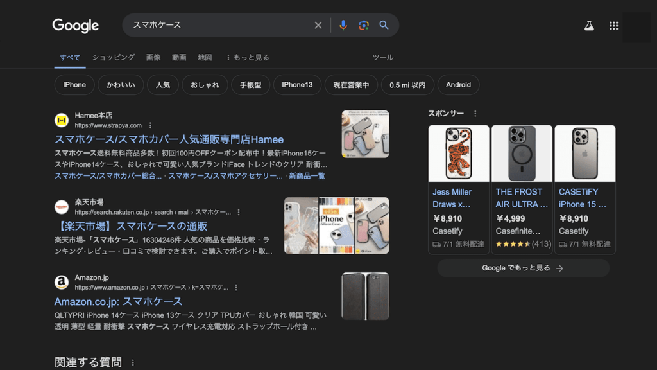The width and height of the screenshot is (657, 370).
Task: Submit search with the magnifying glass icon
Action: click(x=384, y=25)
